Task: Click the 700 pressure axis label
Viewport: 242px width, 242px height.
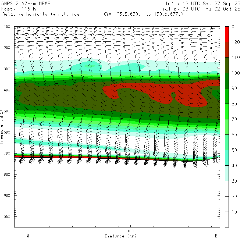Action: click(x=7, y=154)
